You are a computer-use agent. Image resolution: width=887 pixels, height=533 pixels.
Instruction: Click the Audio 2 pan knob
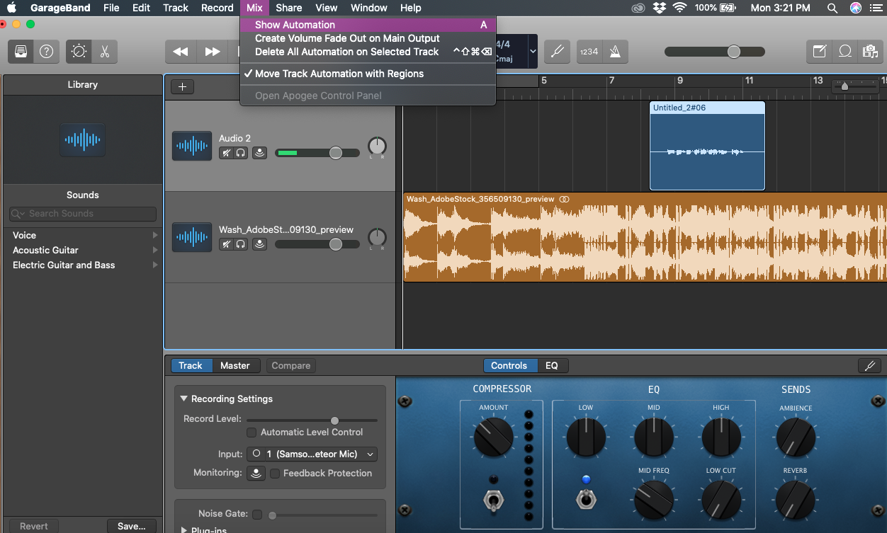378,147
